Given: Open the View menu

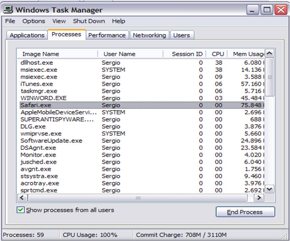Looking at the screenshot, I should (x=59, y=21).
